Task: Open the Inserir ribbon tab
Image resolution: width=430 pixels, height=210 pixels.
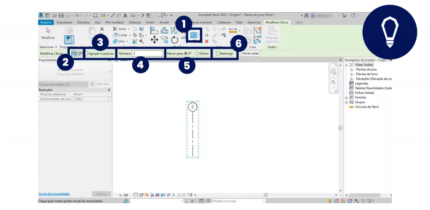Action: point(150,23)
